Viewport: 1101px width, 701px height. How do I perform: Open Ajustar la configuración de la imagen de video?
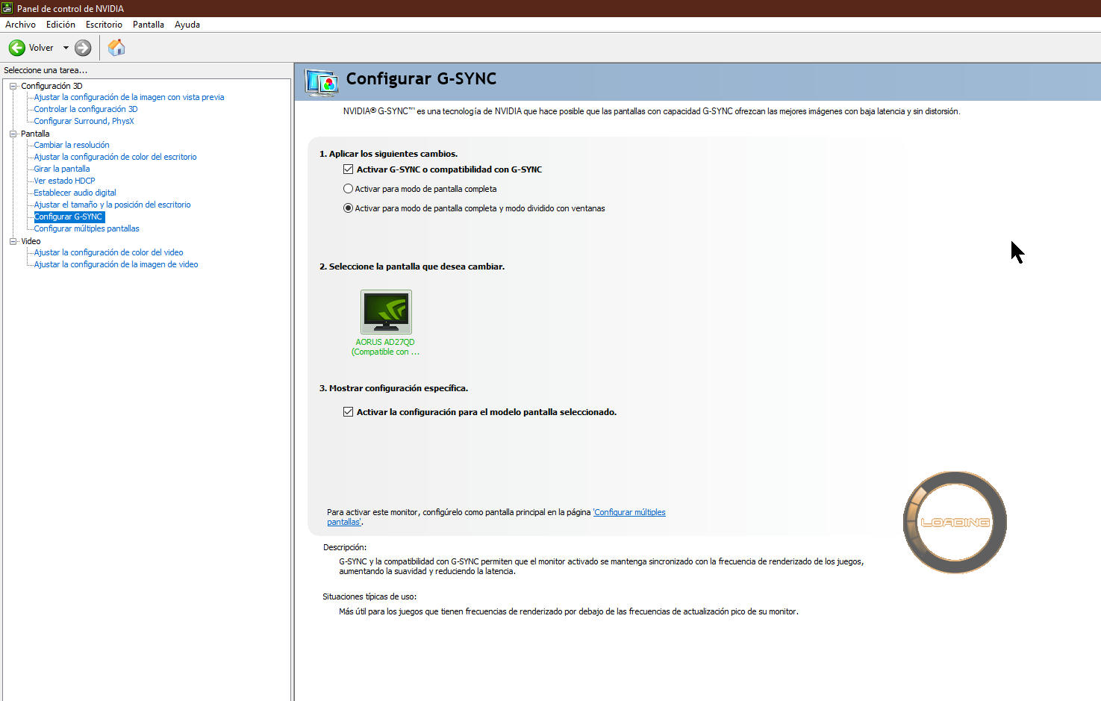[116, 264]
